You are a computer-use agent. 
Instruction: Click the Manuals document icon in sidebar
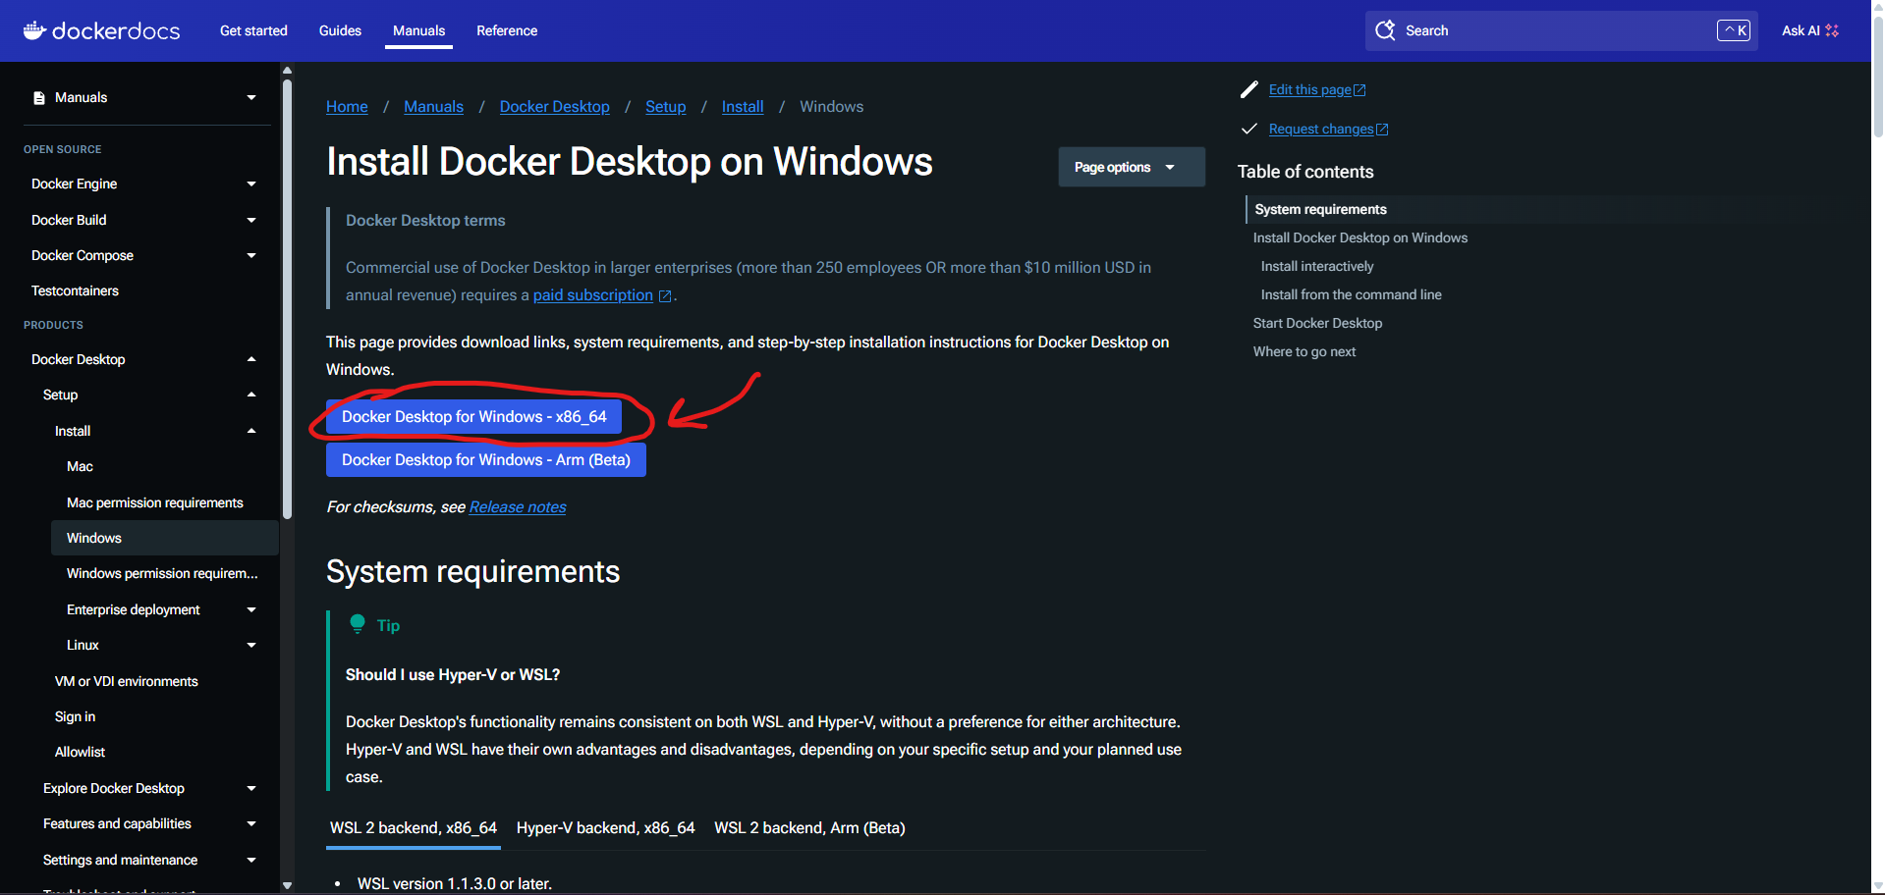point(39,98)
